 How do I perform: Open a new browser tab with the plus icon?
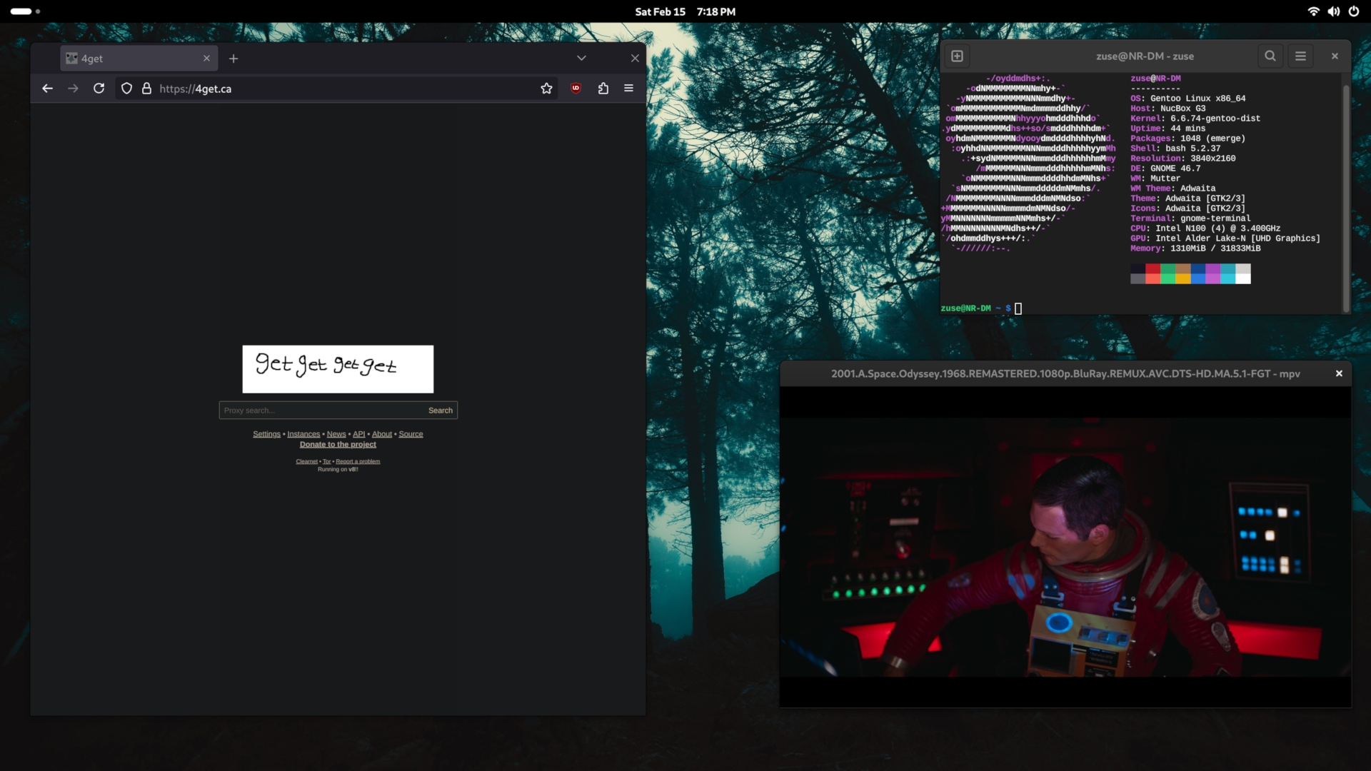click(233, 59)
